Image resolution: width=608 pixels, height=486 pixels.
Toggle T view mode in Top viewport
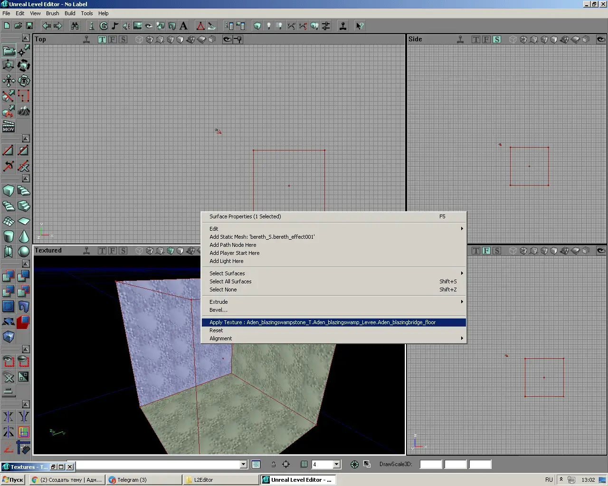[x=102, y=39]
